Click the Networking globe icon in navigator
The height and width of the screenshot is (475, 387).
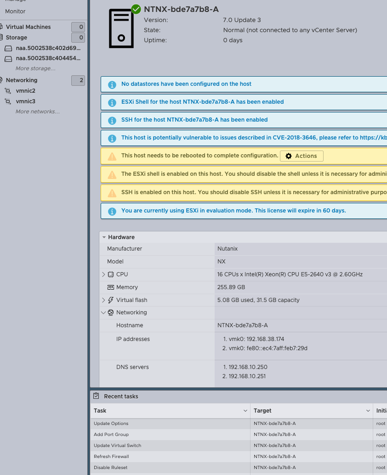(1, 80)
